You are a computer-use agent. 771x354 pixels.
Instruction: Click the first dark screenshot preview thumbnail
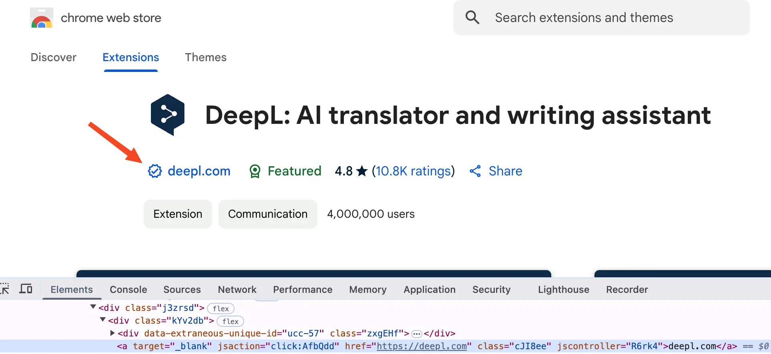coord(314,274)
